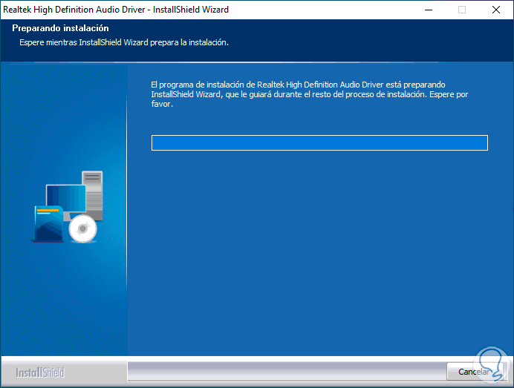Image resolution: width=514 pixels, height=388 pixels.
Task: Click the window title 'Realtek High Definition Audio Driver'
Action: pyautogui.click(x=116, y=10)
